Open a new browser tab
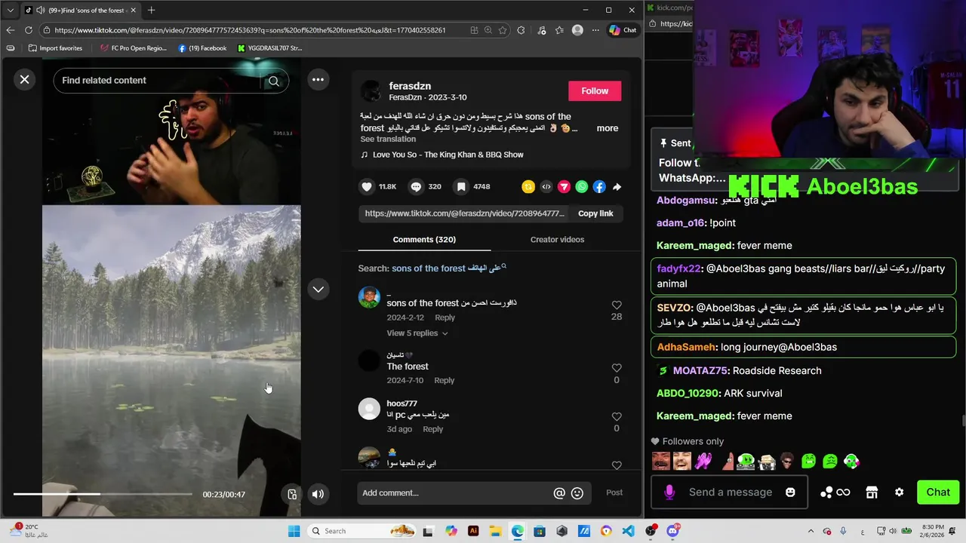 (151, 10)
